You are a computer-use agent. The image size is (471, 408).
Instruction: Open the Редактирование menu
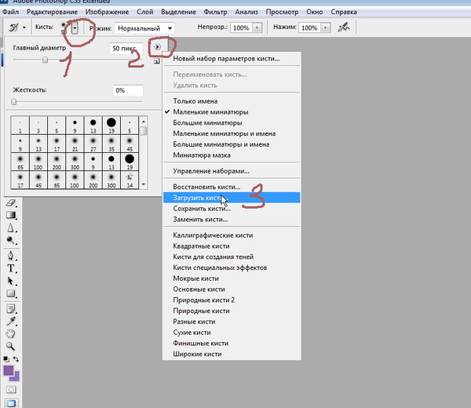click(x=52, y=12)
